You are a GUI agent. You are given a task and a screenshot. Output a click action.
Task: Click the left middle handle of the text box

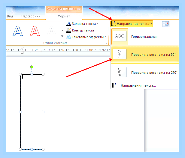(x=20, y=112)
